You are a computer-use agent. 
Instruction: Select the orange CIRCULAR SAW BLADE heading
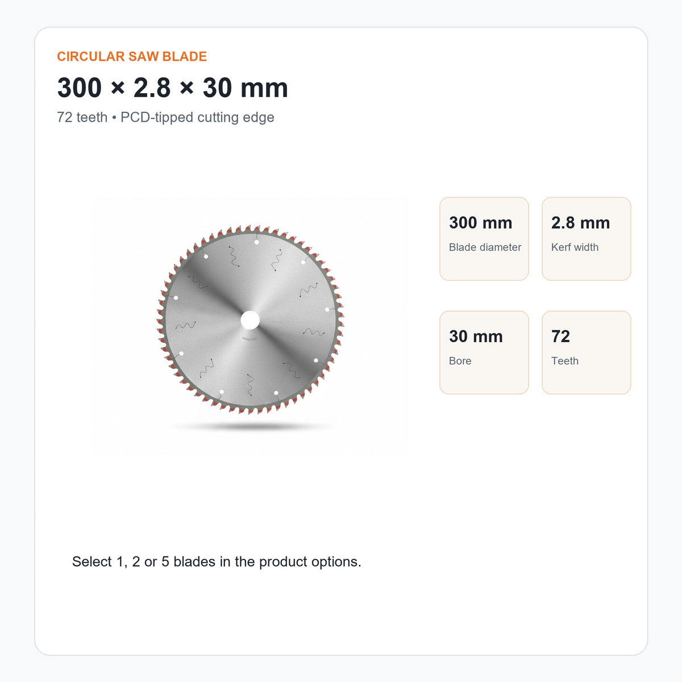[132, 56]
